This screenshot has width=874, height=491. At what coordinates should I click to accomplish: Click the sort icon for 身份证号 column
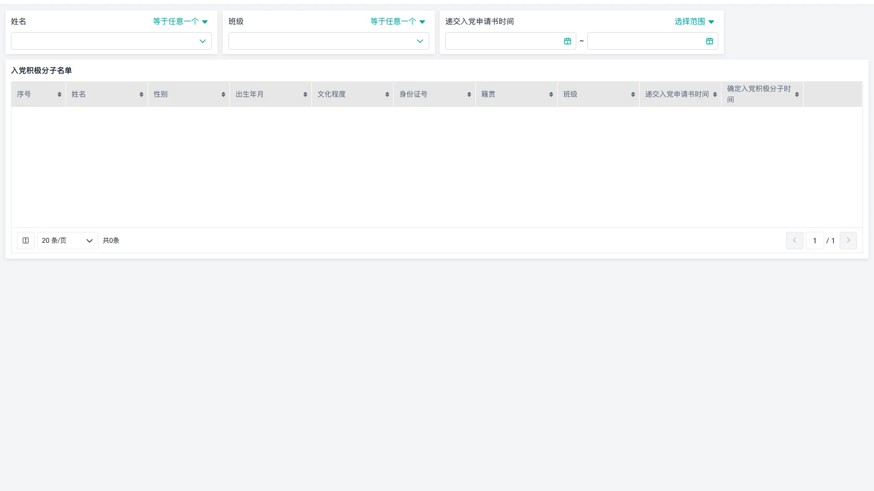469,94
